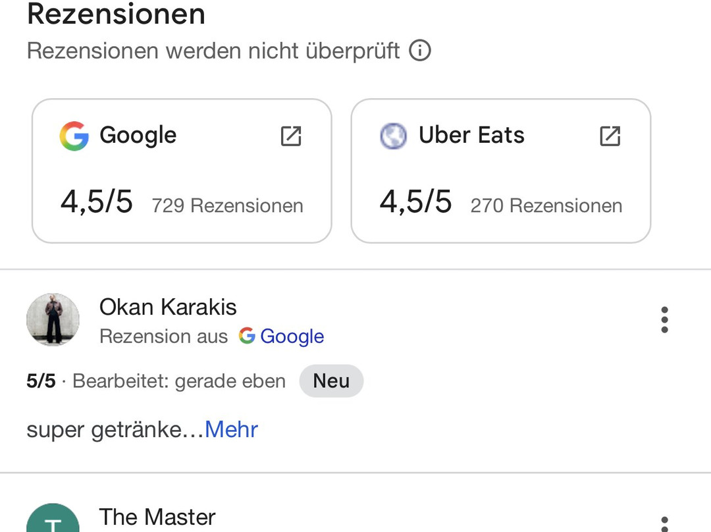Click the Uber Eats card title
The height and width of the screenshot is (532, 711).
tap(471, 135)
